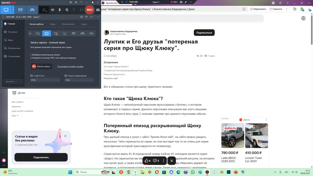The height and width of the screenshot is (176, 313).
Task: Toggle speaker sound recording in Bandicam
Action: pyautogui.click(x=53, y=10)
